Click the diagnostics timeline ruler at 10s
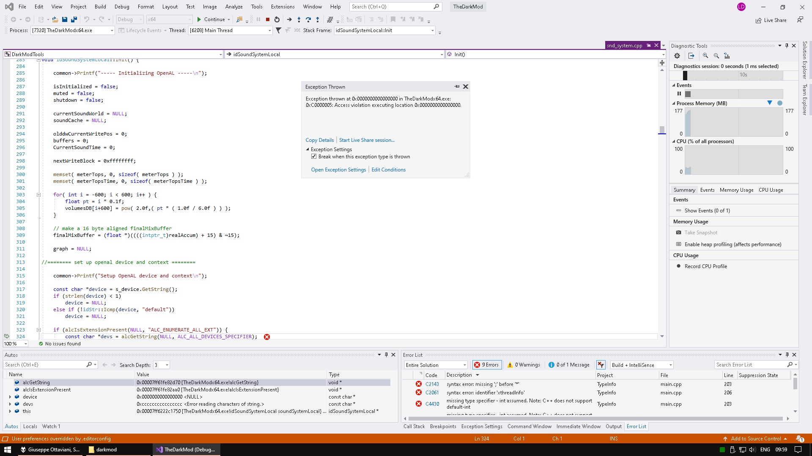The image size is (812, 456). tap(743, 75)
